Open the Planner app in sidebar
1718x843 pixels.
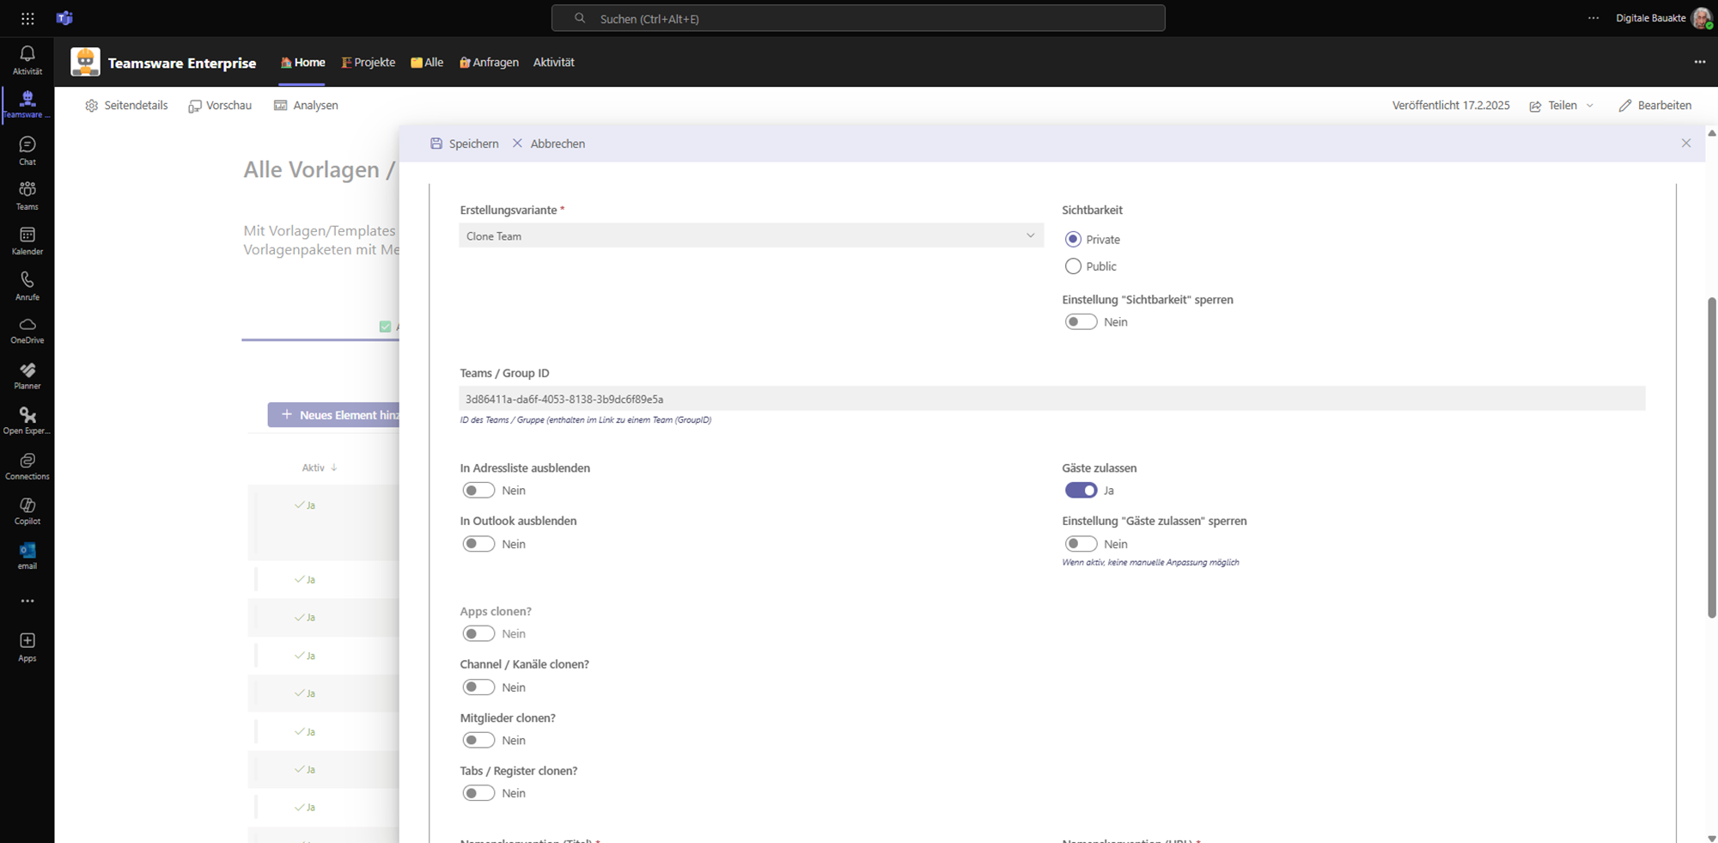(27, 376)
